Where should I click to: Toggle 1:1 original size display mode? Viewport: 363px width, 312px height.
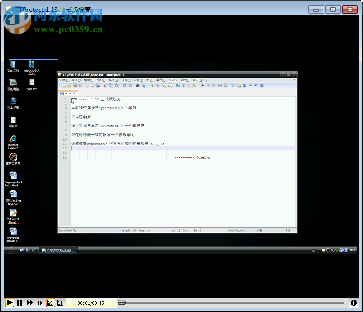tap(60, 303)
